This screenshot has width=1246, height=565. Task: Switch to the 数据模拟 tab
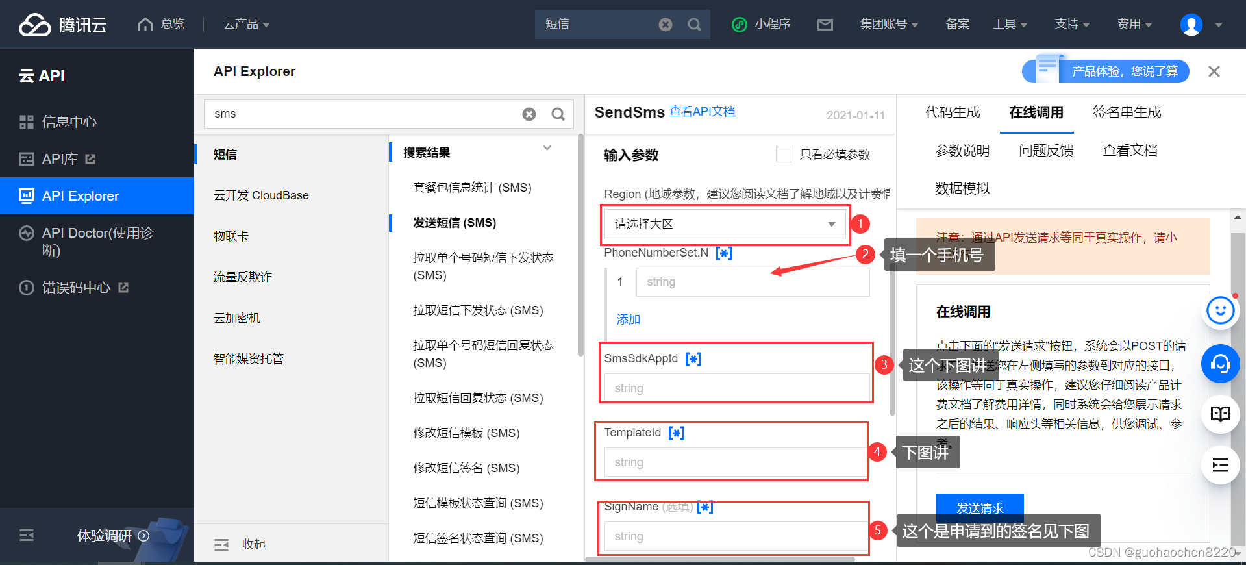962,188
